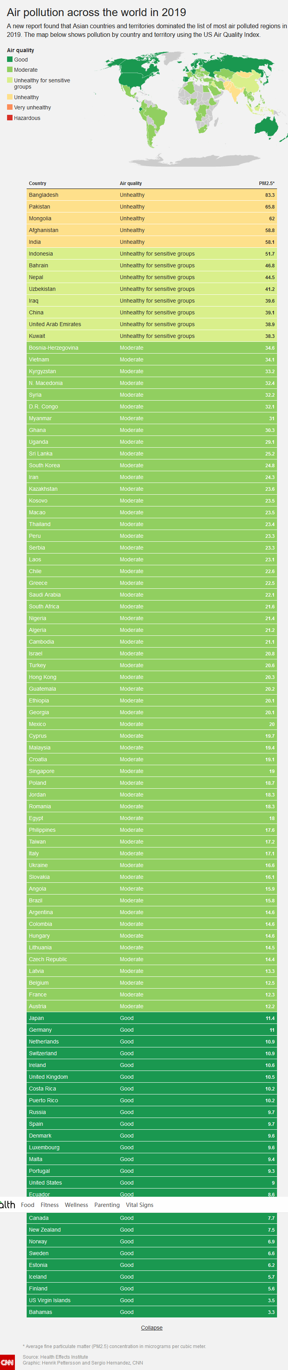Click the Bahamas row at table bottom

point(151,1312)
